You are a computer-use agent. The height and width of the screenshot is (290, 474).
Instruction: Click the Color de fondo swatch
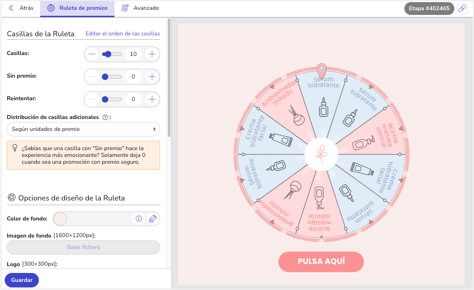click(60, 219)
